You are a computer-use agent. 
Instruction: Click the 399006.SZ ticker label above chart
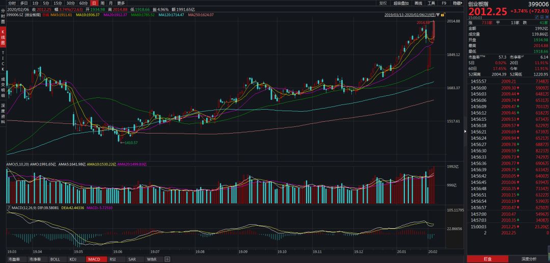(x=15, y=15)
